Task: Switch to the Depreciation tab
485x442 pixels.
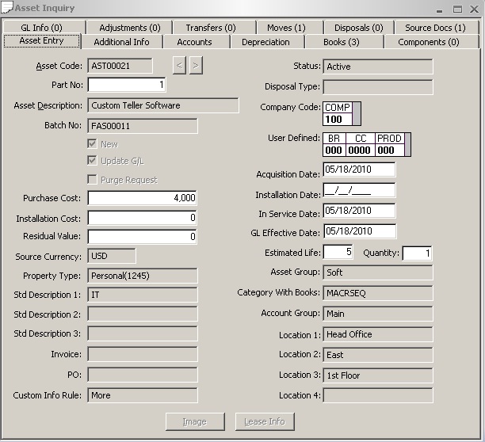Action: pos(265,42)
